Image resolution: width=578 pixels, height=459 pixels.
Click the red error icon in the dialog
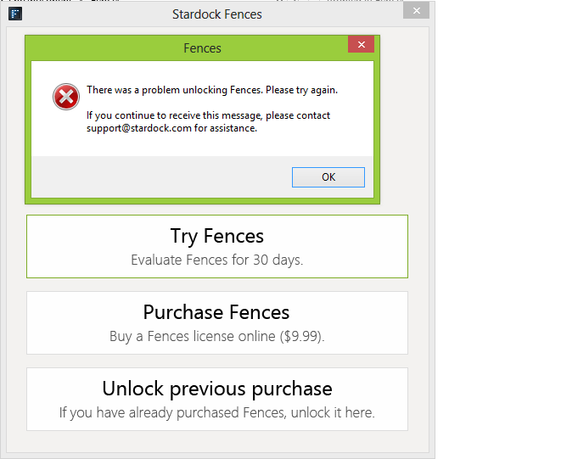coord(65,97)
